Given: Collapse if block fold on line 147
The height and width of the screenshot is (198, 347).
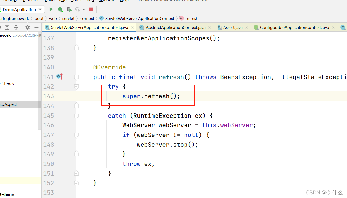Looking at the screenshot, I should click(76, 135).
